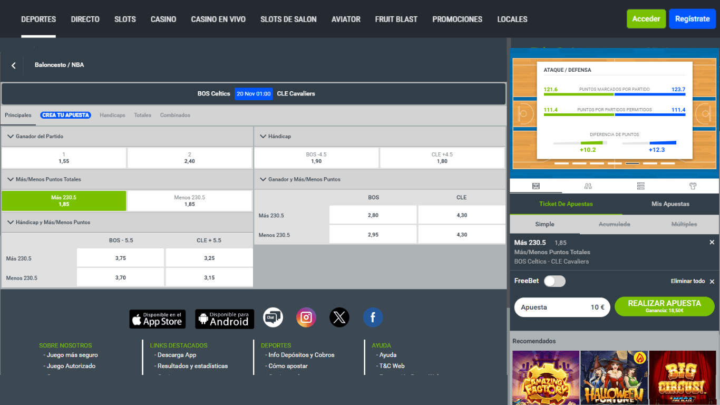
Task: Click the X next to Eliminar todo
Action: [712, 282]
